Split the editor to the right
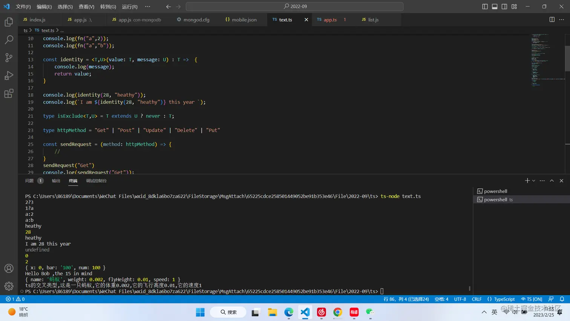This screenshot has width=570, height=321. (552, 20)
